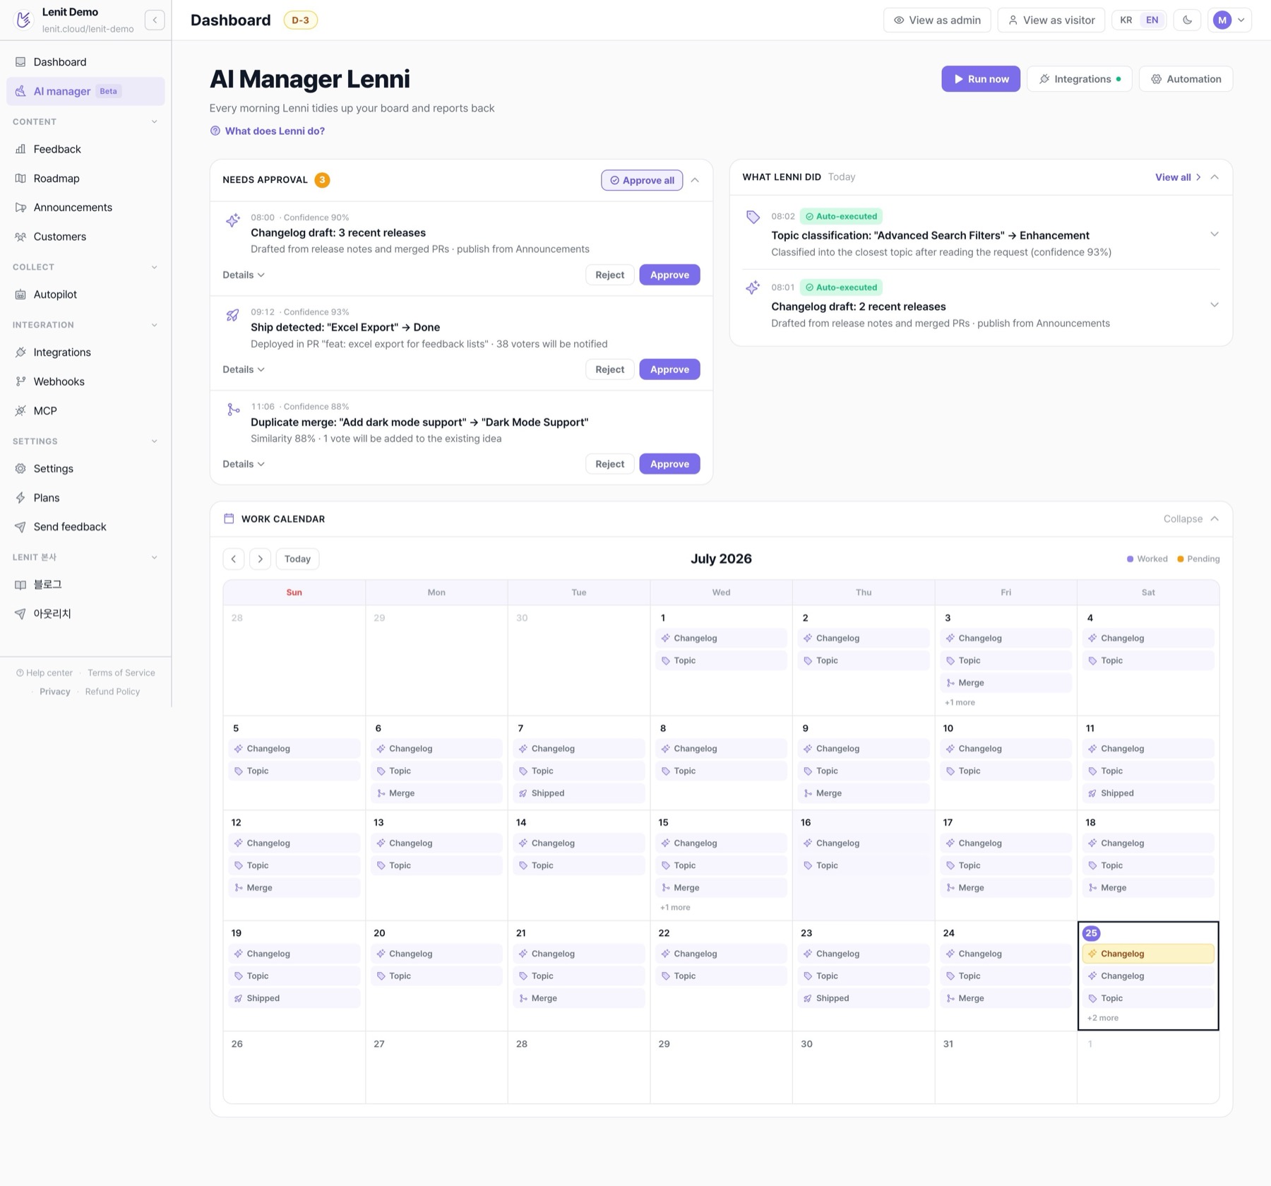Click the What does Lenni do help icon
This screenshot has height=1186, width=1271.
tap(215, 131)
